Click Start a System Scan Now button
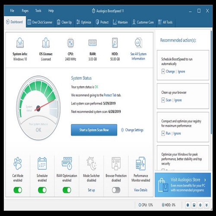Image resolution: width=216 pixels, height=216 pixels. 94,130
